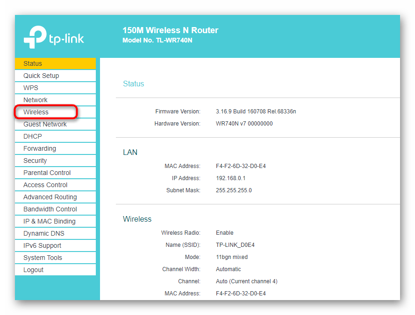Image resolution: width=415 pixels, height=315 pixels.
Task: Select IP & MAC Binding
Action: pos(55,222)
